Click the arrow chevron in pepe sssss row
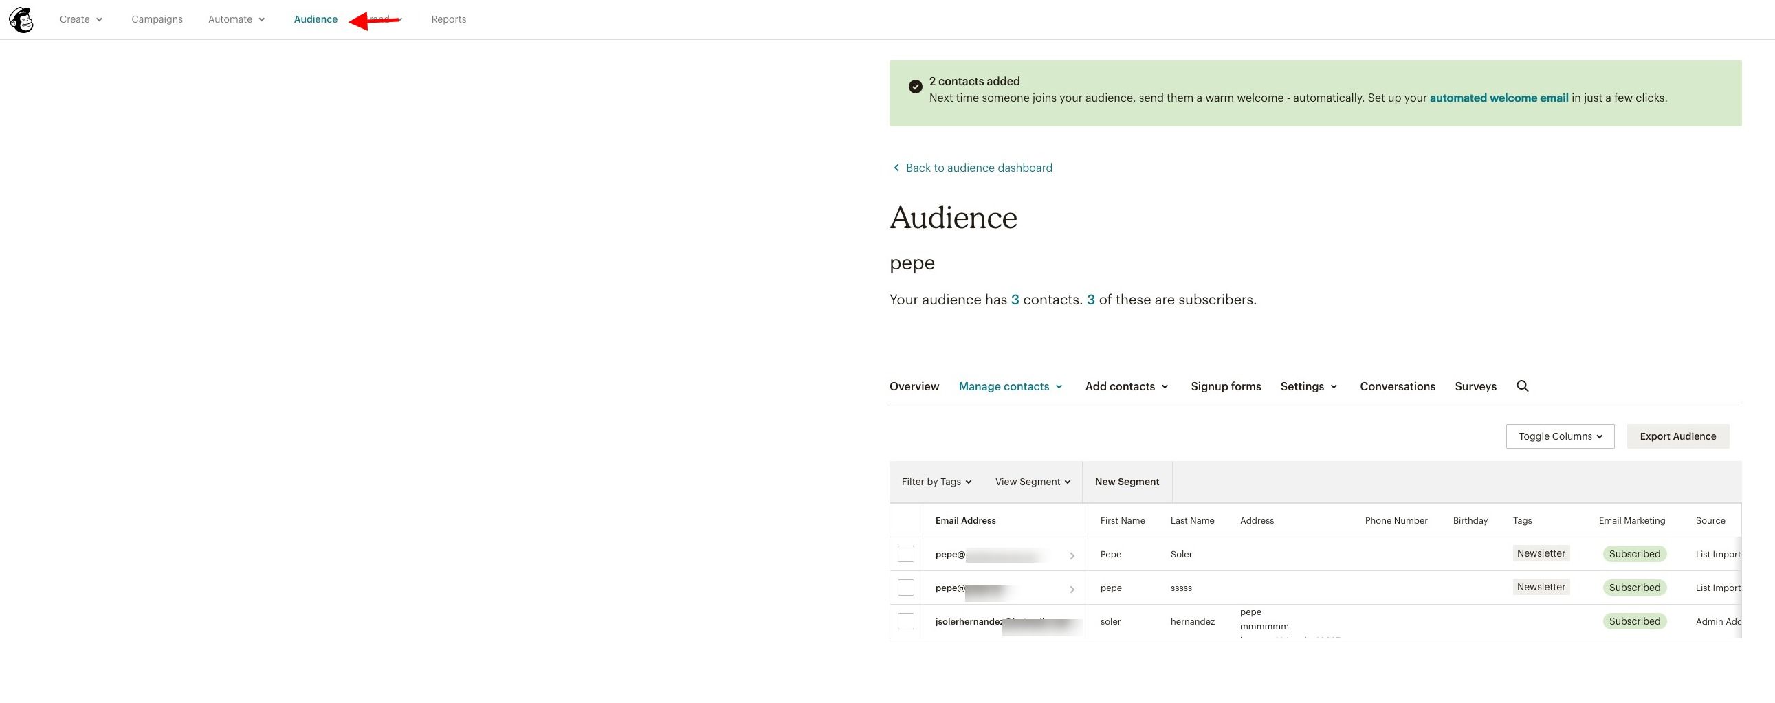The width and height of the screenshot is (1775, 703). pyautogui.click(x=1072, y=590)
